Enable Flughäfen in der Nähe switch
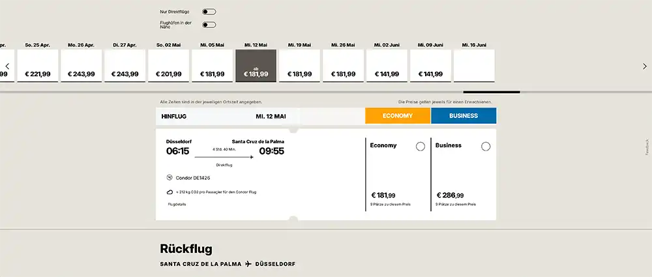The image size is (652, 277). pyautogui.click(x=209, y=25)
